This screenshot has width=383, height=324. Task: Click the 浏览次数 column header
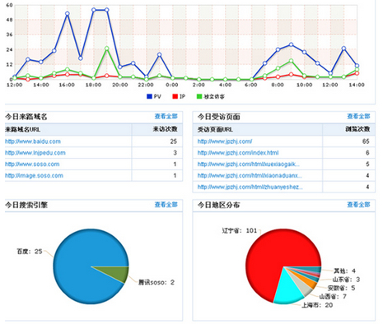click(x=357, y=129)
